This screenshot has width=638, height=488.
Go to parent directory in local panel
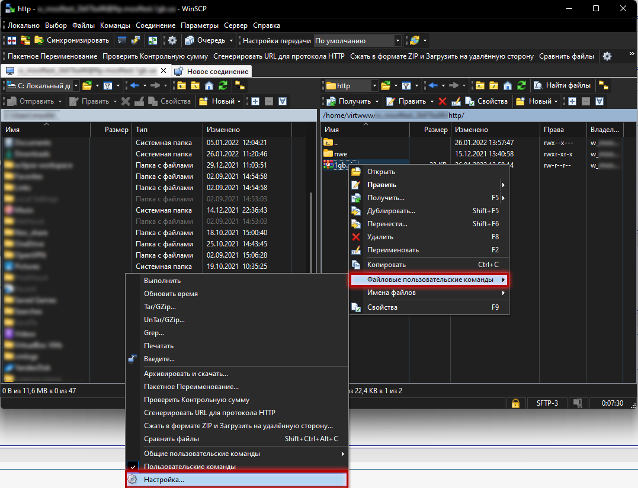coord(181,86)
